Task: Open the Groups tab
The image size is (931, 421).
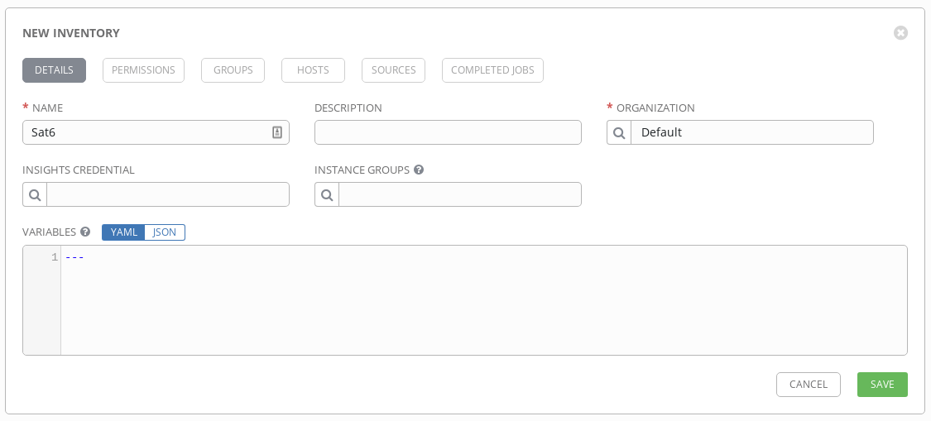Action: click(233, 70)
